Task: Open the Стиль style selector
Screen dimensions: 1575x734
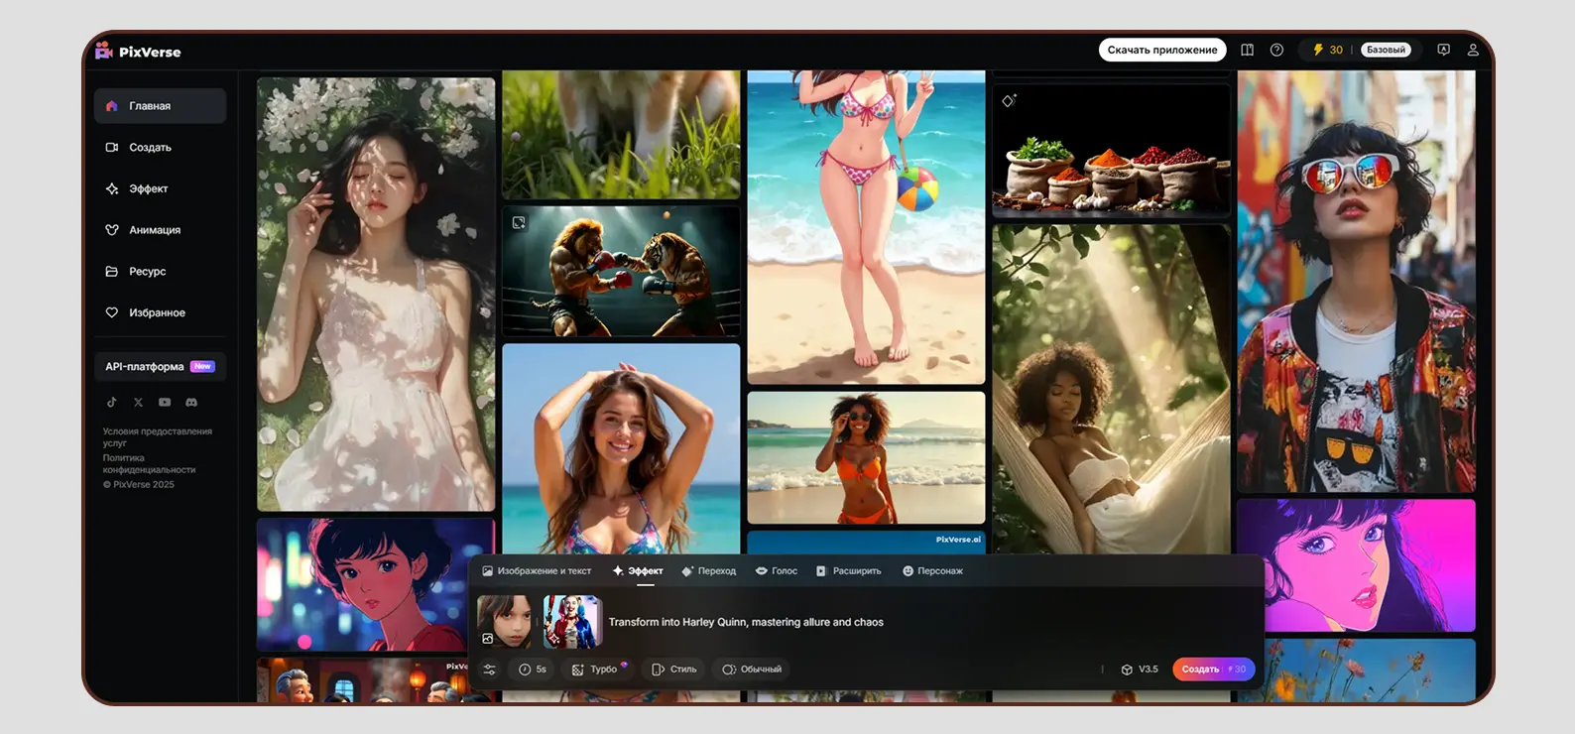Action: (674, 670)
